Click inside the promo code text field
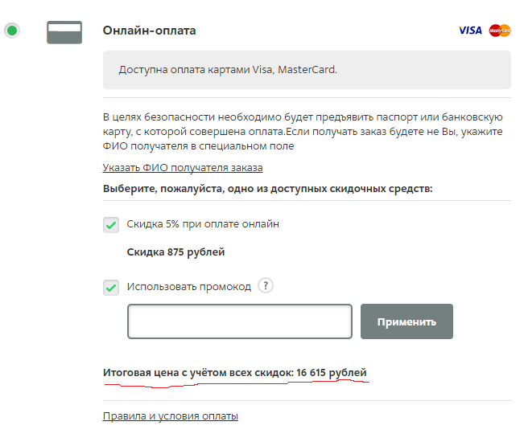Viewport: 520px width, 442px height. click(240, 321)
